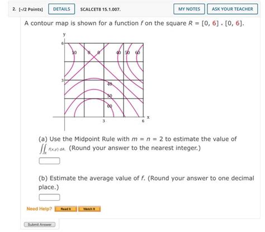Click the 10 contour label on the map
265x232 pixels.
(74, 53)
